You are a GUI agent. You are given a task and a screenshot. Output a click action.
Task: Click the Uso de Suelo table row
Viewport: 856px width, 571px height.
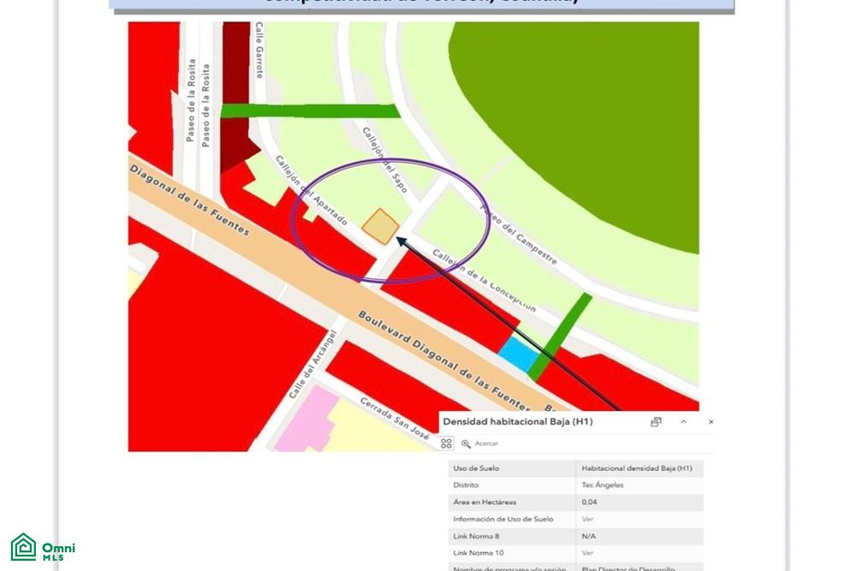pos(576,468)
